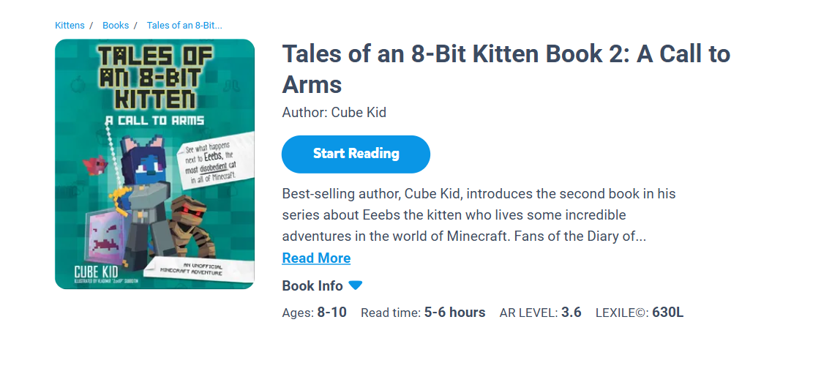Click the book description paragraph
The height and width of the screenshot is (366, 832).
[x=479, y=215]
